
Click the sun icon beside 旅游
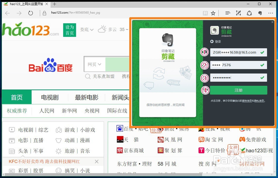(58, 151)
